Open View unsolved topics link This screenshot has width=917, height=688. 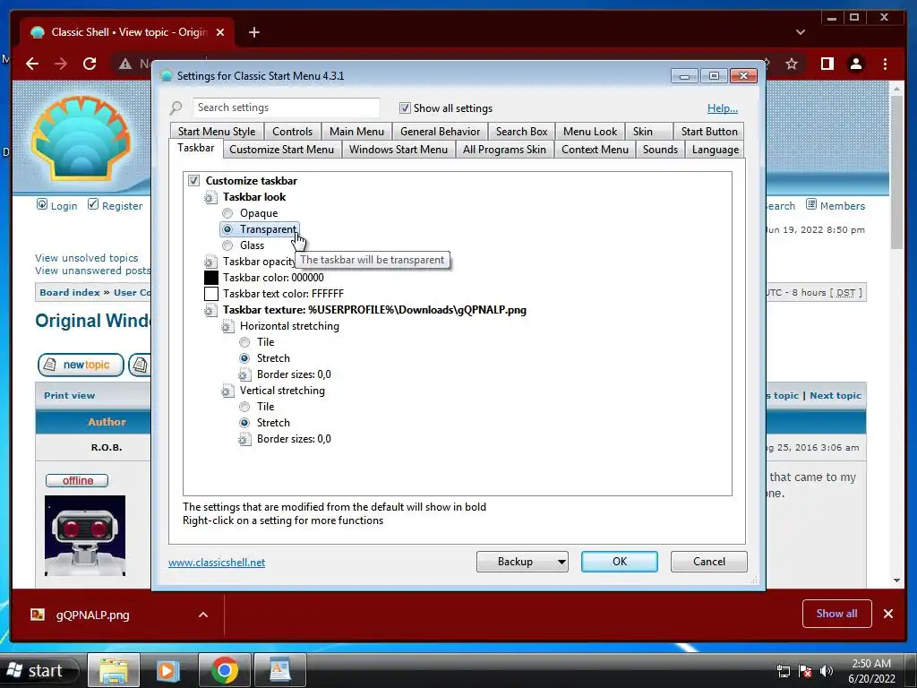tap(87, 258)
